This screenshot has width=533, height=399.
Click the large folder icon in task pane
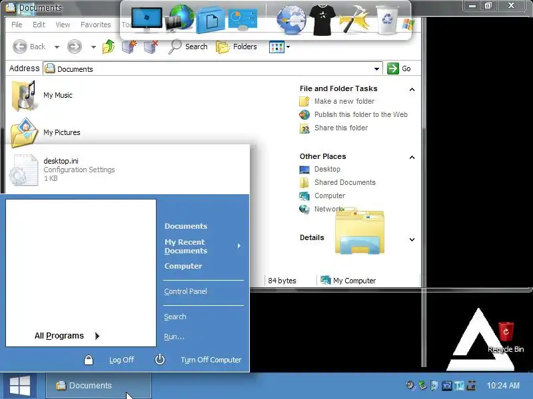coord(360,231)
